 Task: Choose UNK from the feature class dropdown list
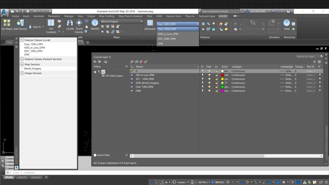coord(178,44)
